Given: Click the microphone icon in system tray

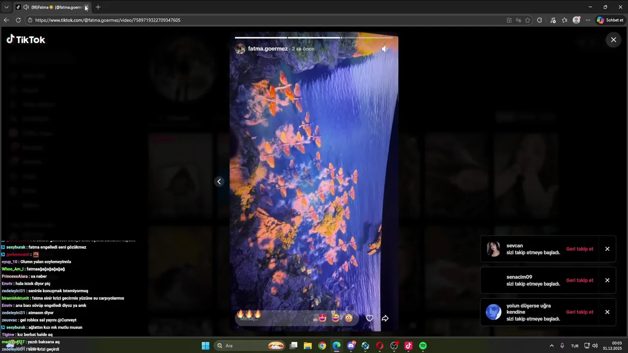Looking at the screenshot, I should coord(562,346).
